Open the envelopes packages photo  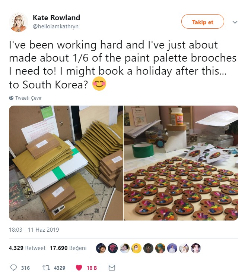pyautogui.click(x=66, y=163)
